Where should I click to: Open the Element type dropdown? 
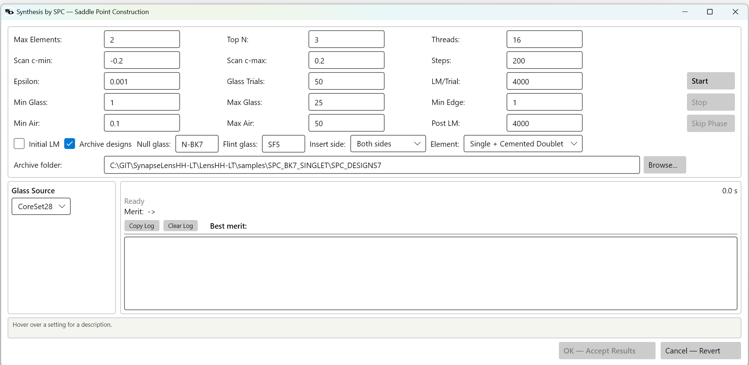click(x=523, y=144)
